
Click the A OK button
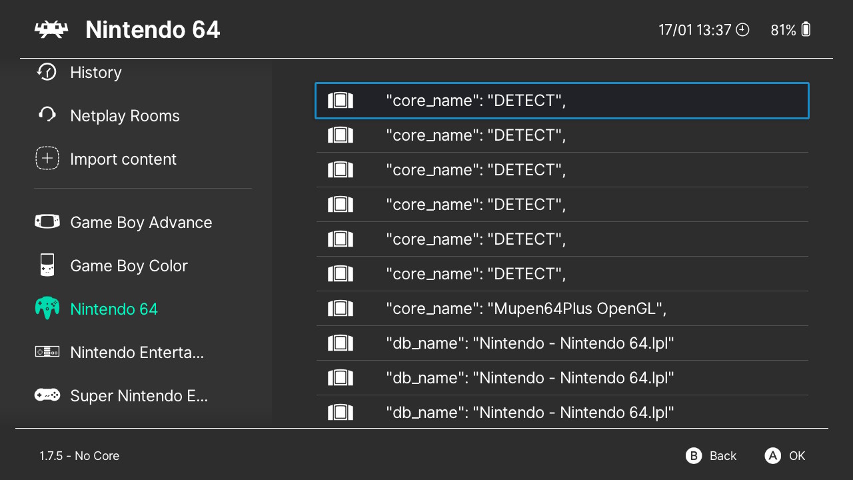click(785, 456)
